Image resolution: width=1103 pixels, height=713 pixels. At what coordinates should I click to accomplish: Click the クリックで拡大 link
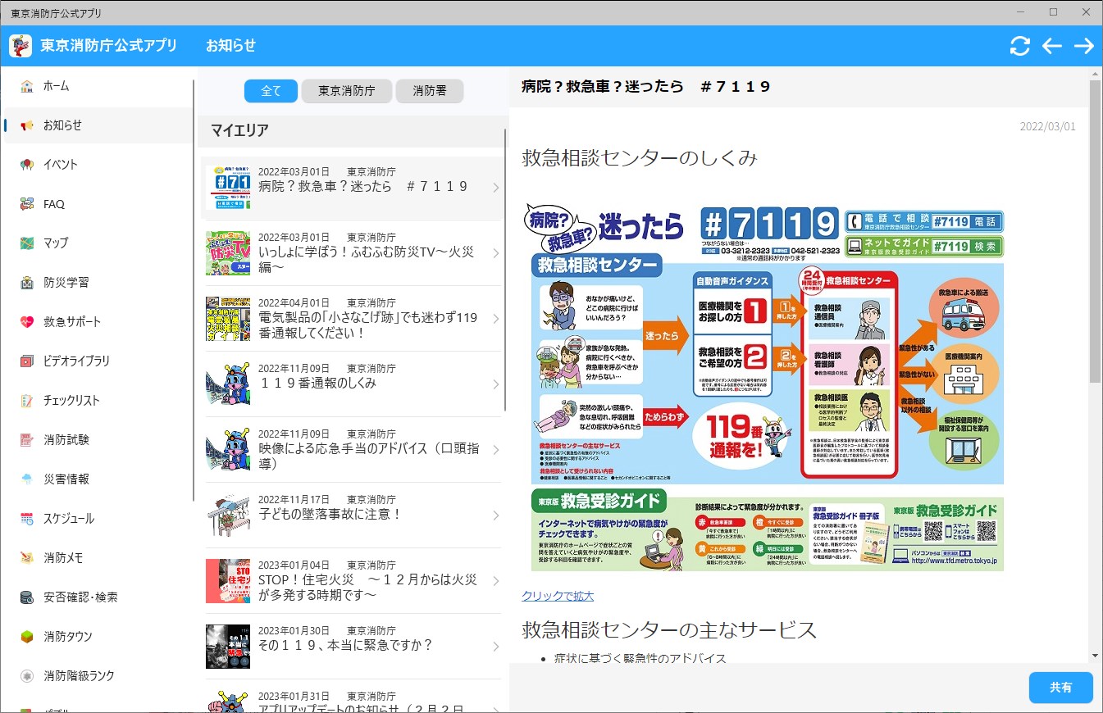(x=558, y=596)
